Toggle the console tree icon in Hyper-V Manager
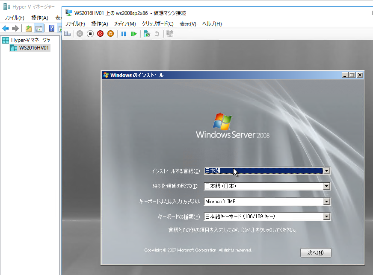 pyautogui.click(x=39, y=29)
